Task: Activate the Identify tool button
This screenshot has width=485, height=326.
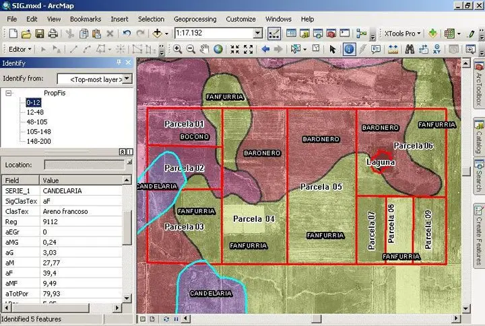Action: coord(350,49)
